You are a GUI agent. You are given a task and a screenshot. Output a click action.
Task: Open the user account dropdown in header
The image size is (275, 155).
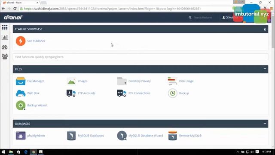click(232, 18)
